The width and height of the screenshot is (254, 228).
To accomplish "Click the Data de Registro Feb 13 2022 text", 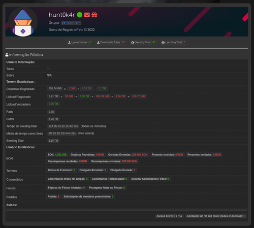I will pos(72,30).
